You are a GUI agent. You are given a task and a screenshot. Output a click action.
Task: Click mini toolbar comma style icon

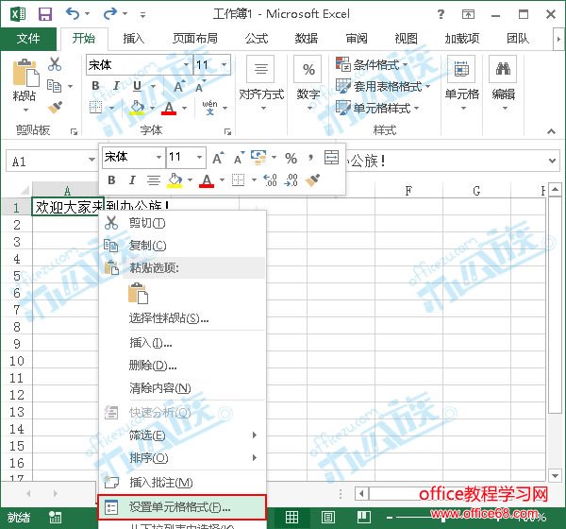[x=310, y=158]
